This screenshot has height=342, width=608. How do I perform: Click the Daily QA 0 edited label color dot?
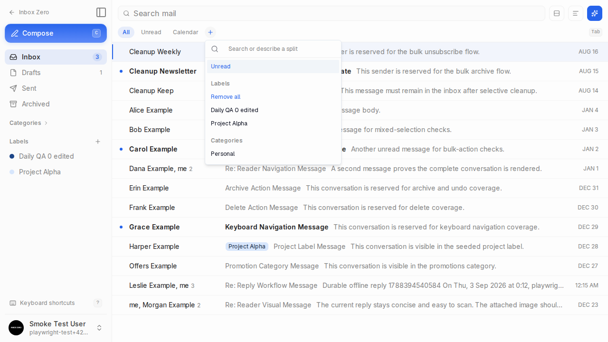12,156
